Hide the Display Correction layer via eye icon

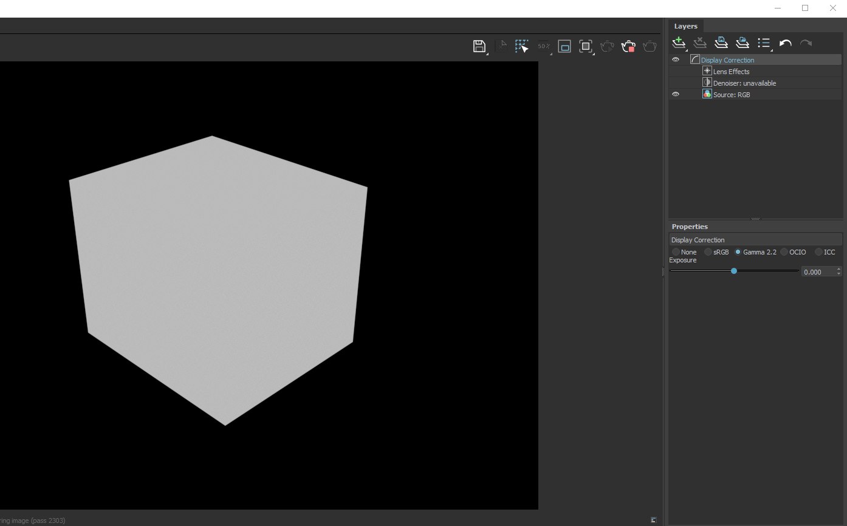click(x=676, y=60)
